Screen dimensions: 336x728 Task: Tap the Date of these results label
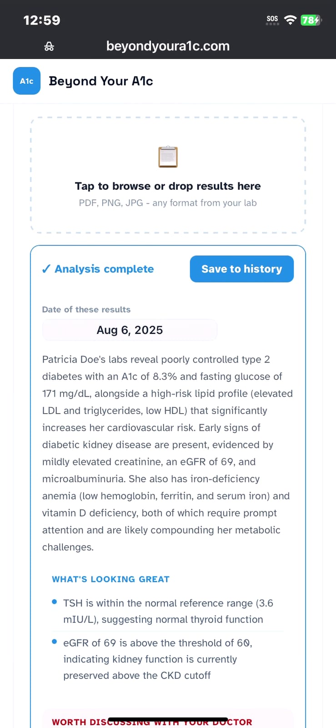click(86, 309)
